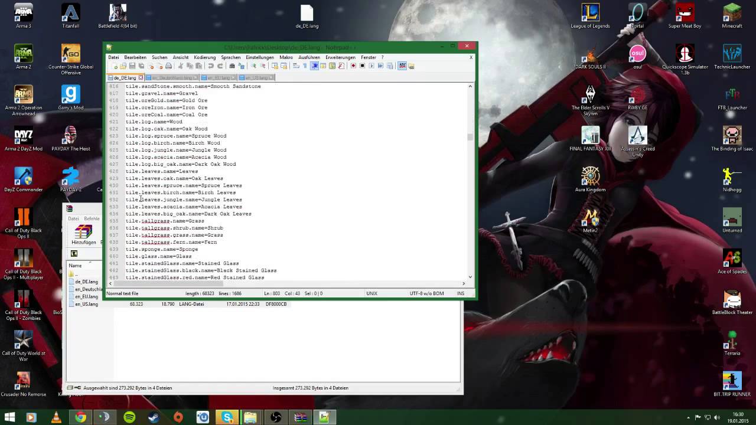756x425 pixels.
Task: Open the Suchen menu in Notepad++
Action: click(159, 57)
